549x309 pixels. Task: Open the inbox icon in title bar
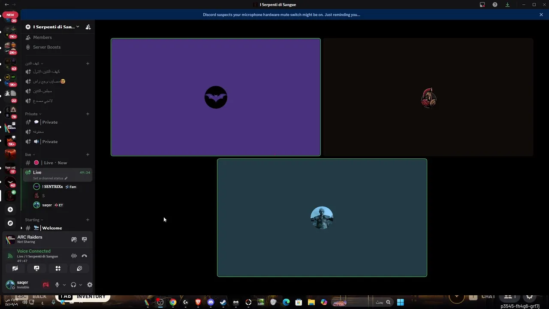click(482, 5)
